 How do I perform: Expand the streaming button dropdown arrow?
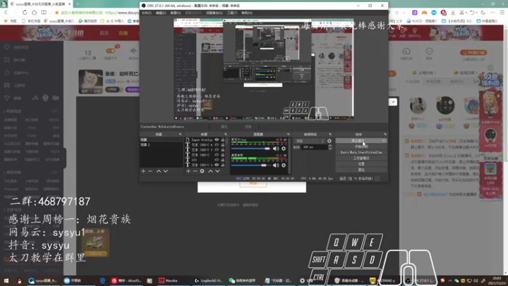[384, 140]
